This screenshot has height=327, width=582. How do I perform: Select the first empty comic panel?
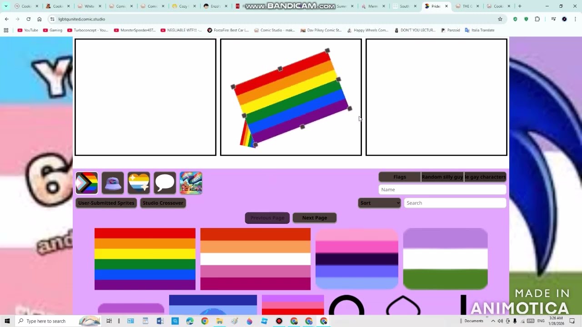point(145,97)
